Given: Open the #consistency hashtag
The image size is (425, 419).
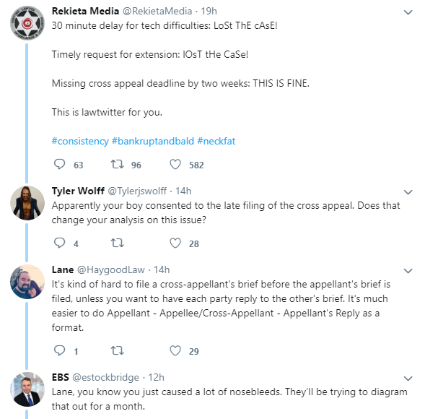Looking at the screenshot, I should pyautogui.click(x=80, y=141).
